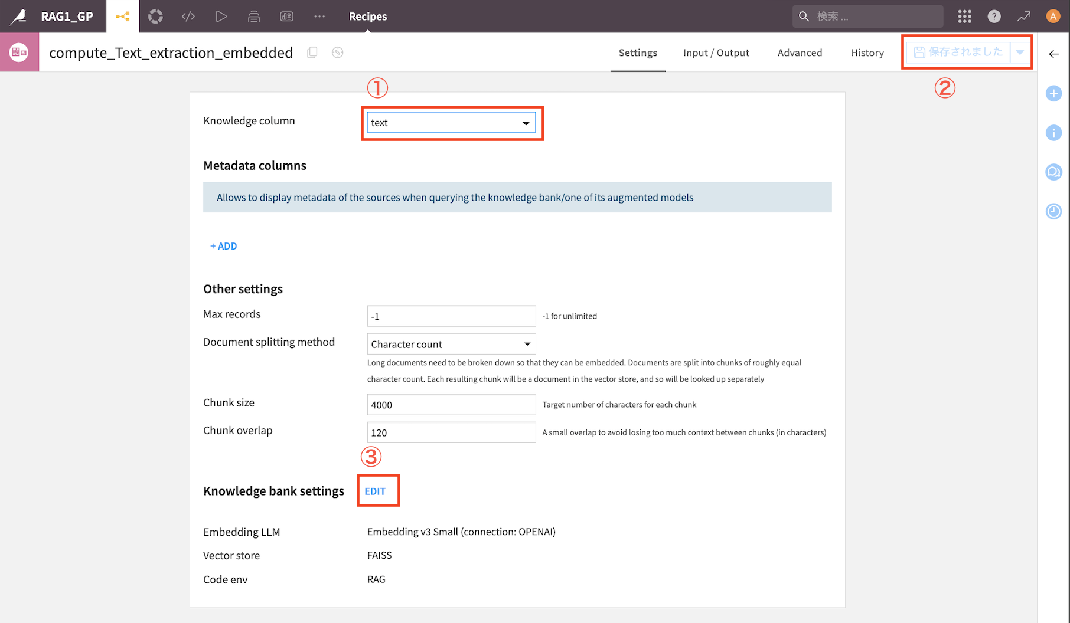Open the code notebooks icon

tap(188, 17)
